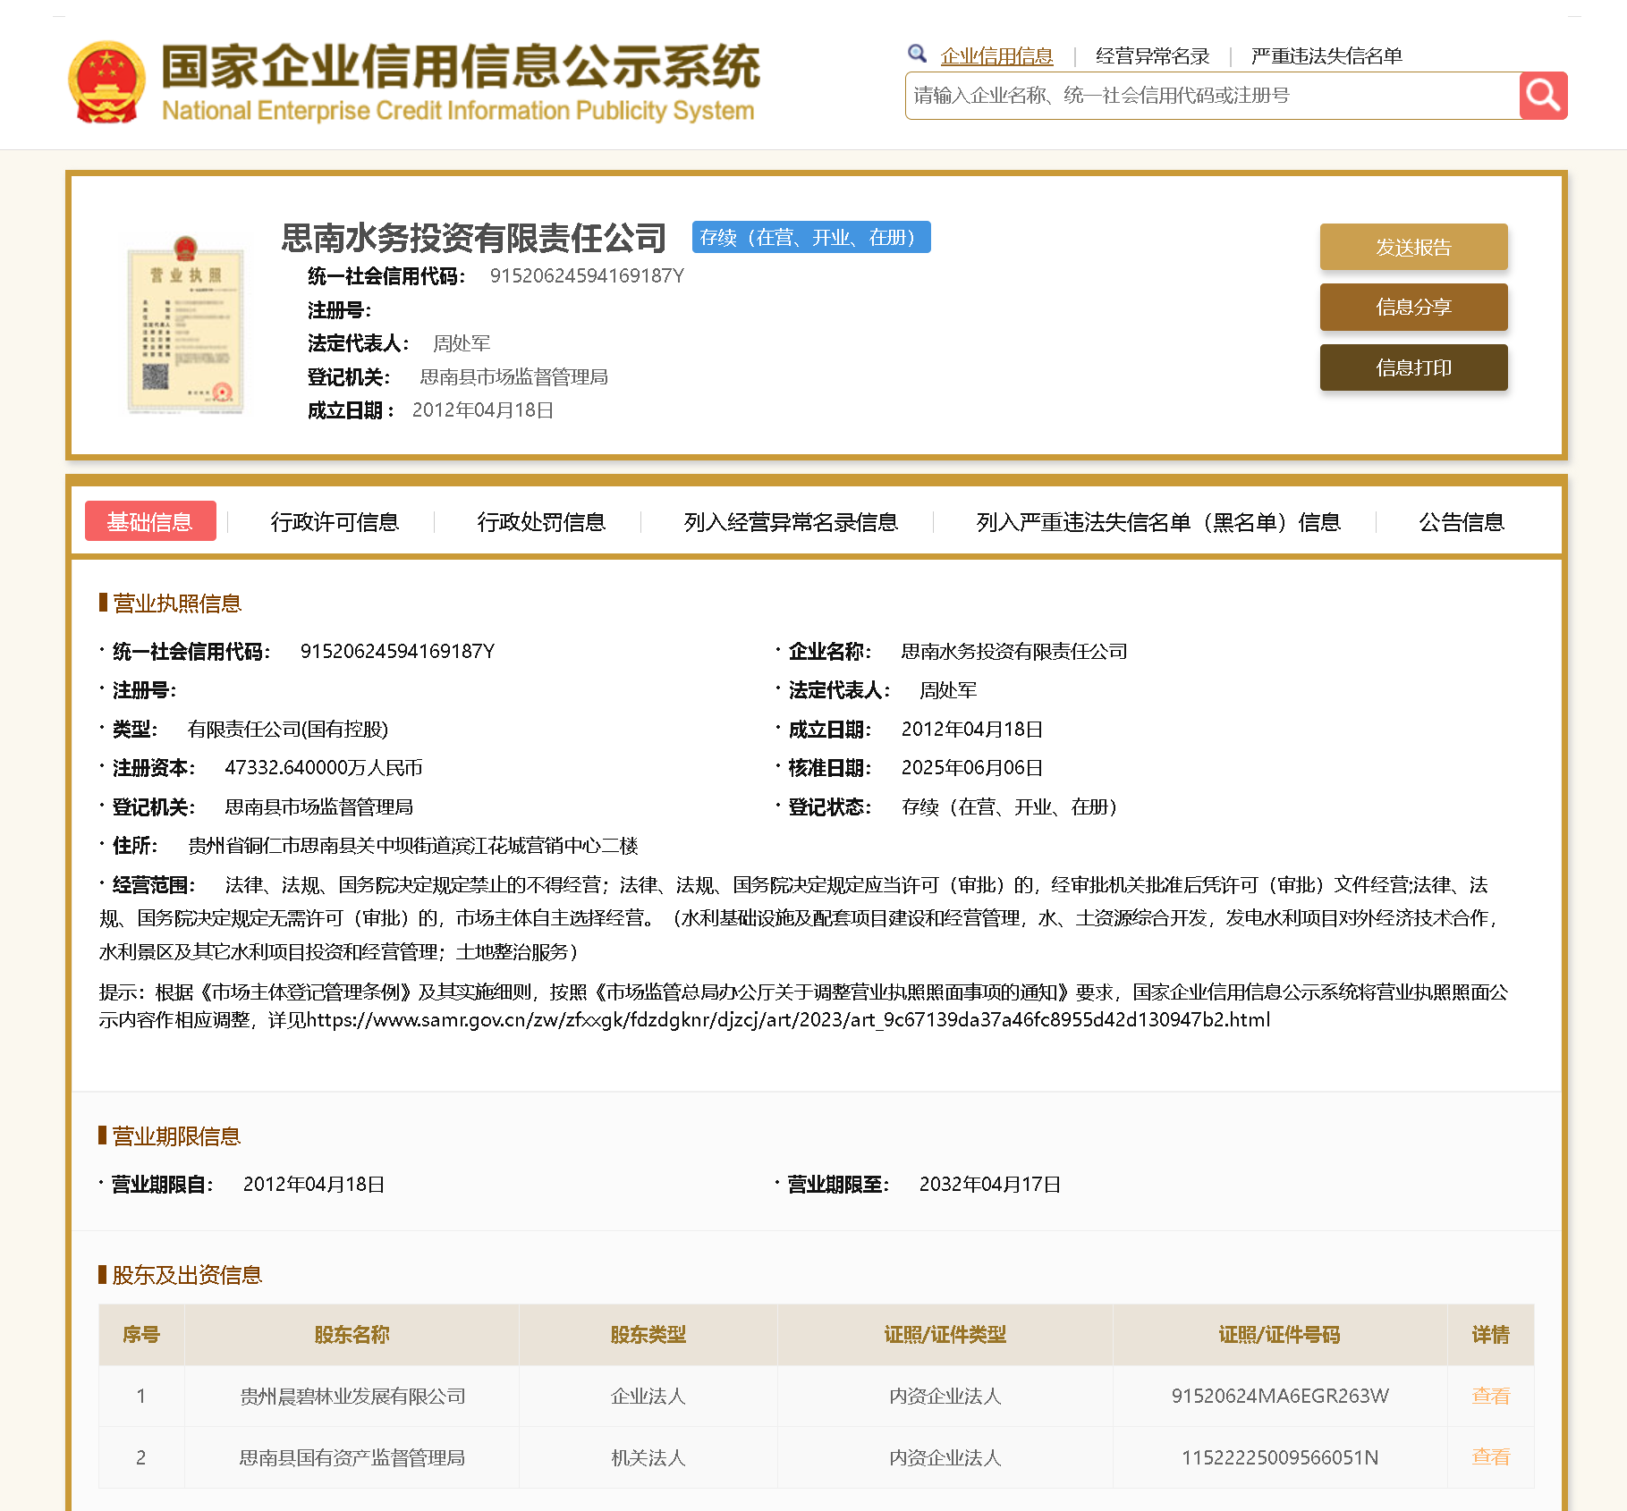
Task: Switch to the 行政处罚信息 tab
Action: click(x=541, y=522)
